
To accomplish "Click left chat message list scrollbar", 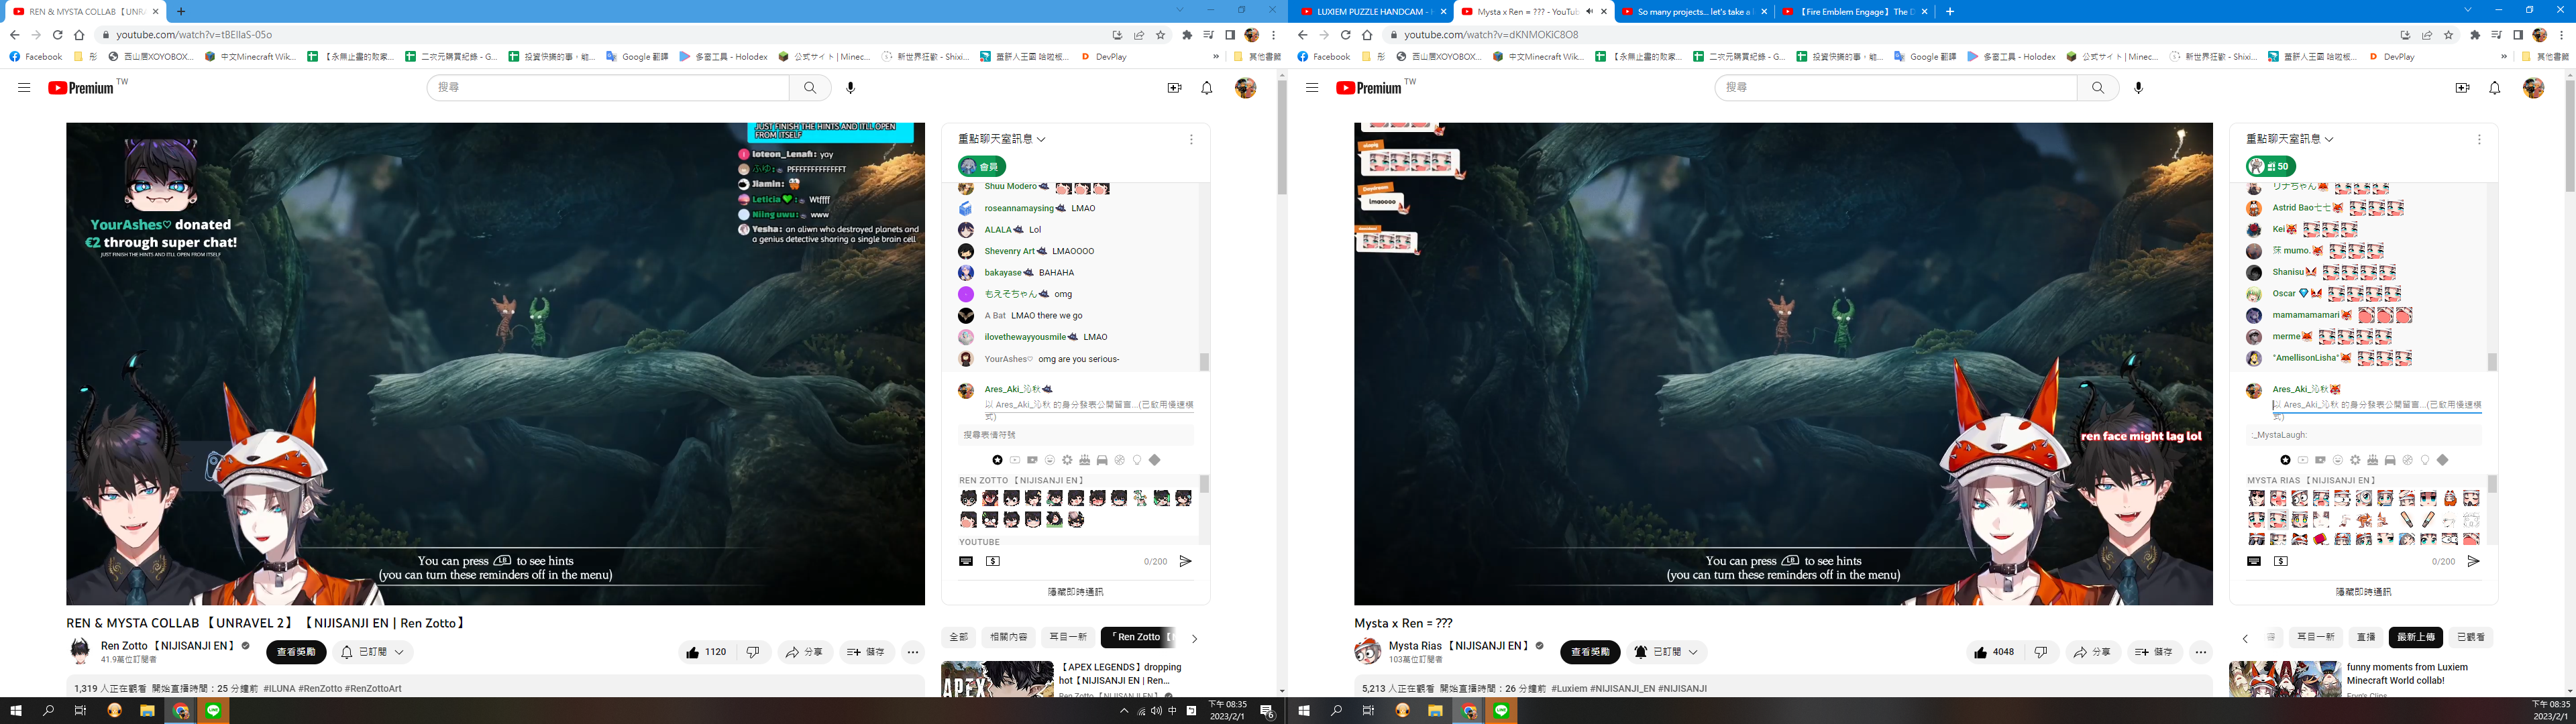I will pyautogui.click(x=1204, y=362).
